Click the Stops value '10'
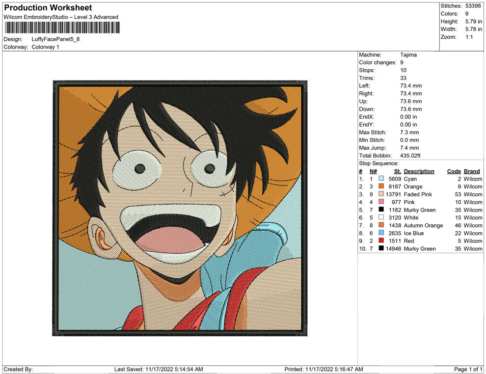The height and width of the screenshot is (374, 486). (403, 70)
